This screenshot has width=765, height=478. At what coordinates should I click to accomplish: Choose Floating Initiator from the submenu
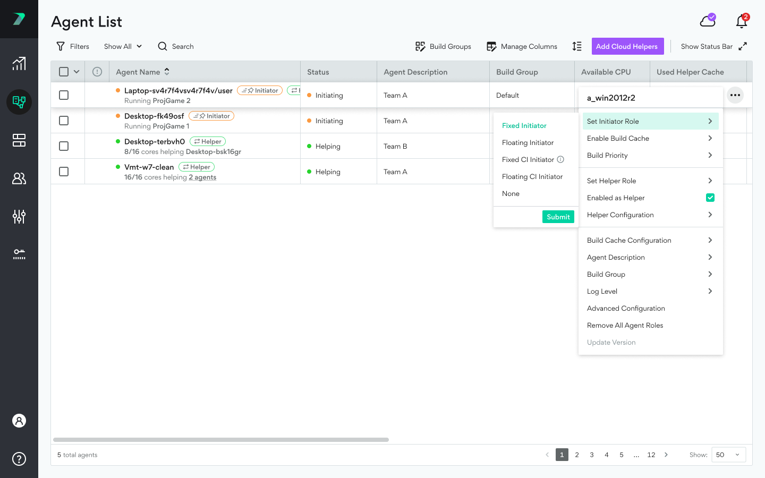pos(528,142)
